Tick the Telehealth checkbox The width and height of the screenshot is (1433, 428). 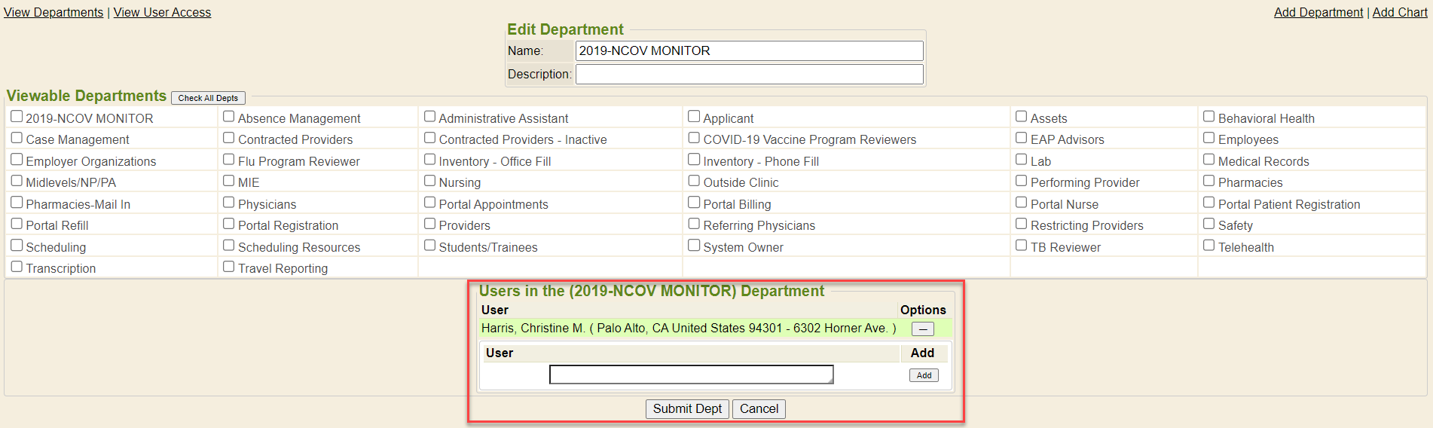click(x=1209, y=246)
